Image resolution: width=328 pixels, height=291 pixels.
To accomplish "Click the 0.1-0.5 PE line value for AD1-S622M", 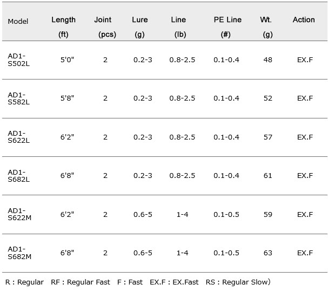I will tap(226, 214).
